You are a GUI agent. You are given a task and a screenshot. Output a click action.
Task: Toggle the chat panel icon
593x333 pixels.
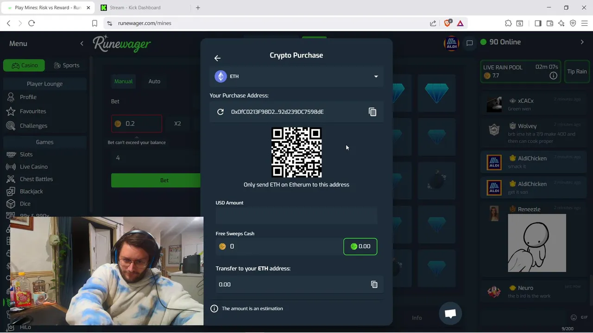[x=469, y=43]
